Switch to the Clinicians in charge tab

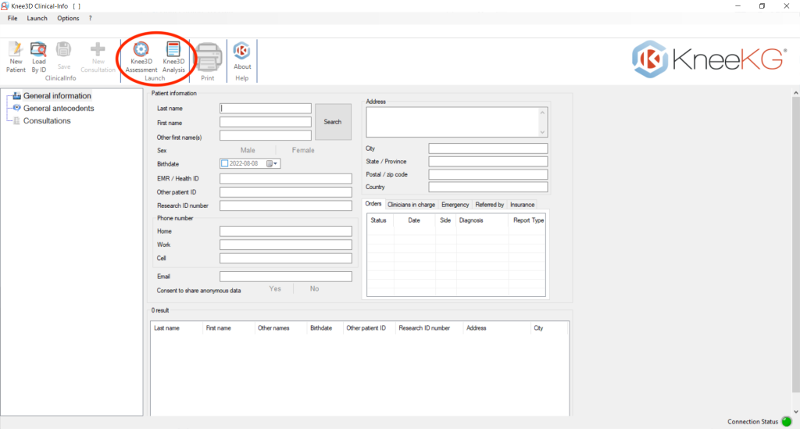(411, 205)
